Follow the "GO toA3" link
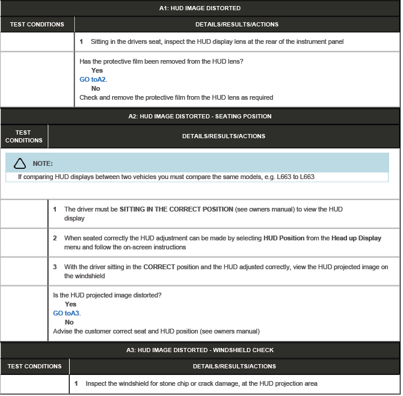403x396 pixels. point(66,313)
